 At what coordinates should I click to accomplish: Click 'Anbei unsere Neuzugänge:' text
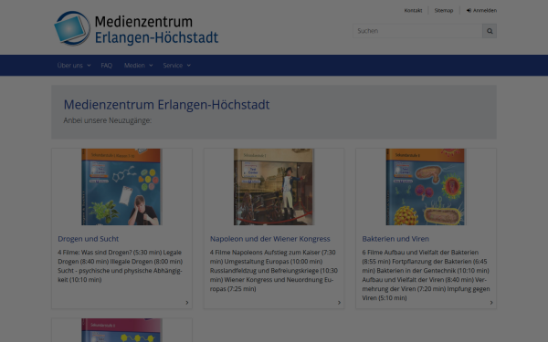pos(107,120)
